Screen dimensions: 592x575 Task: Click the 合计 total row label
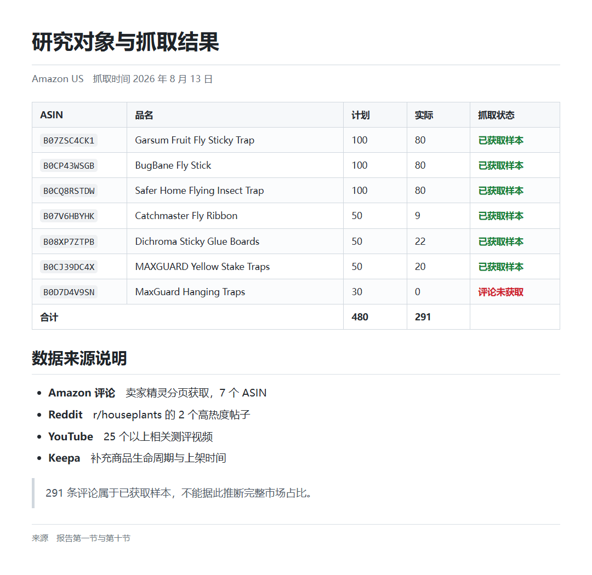coord(49,317)
